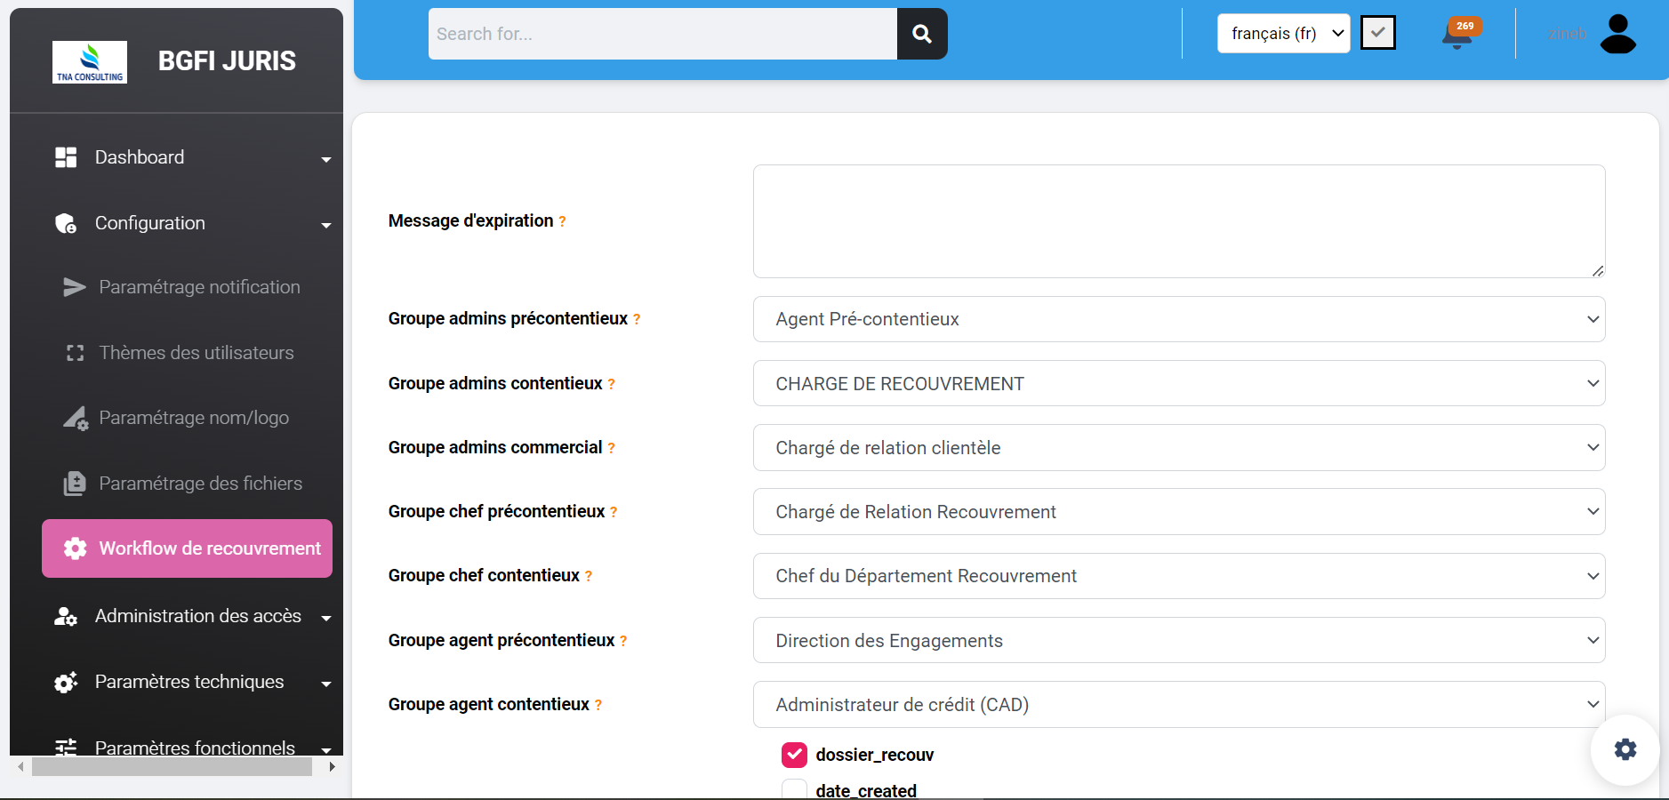The image size is (1669, 800).
Task: Click the sidebar horizontal scrollbar
Action: [172, 766]
